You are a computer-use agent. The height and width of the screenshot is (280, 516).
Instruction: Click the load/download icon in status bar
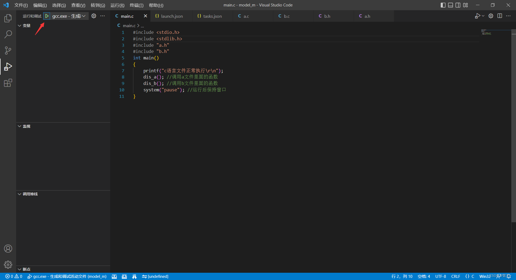(x=134, y=277)
